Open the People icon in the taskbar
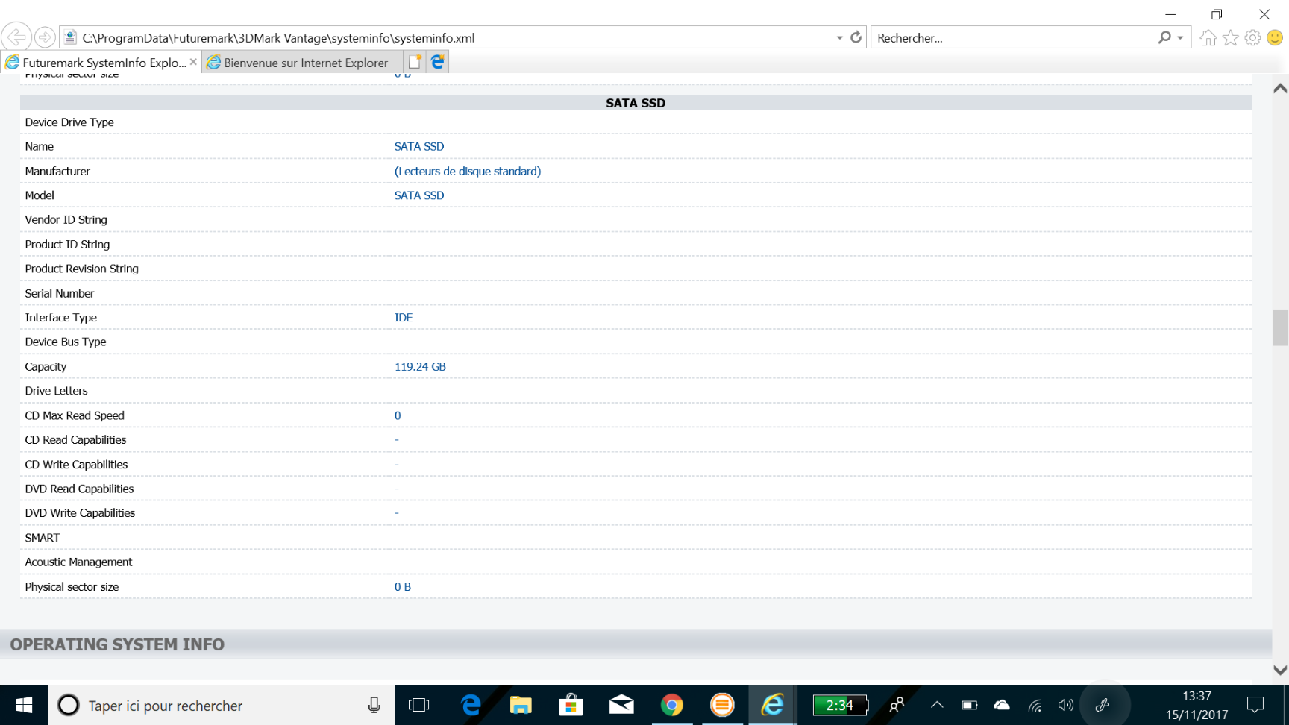 point(897,705)
